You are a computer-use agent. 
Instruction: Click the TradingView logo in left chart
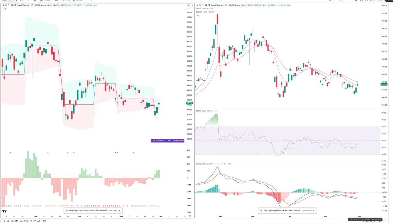(5, 212)
